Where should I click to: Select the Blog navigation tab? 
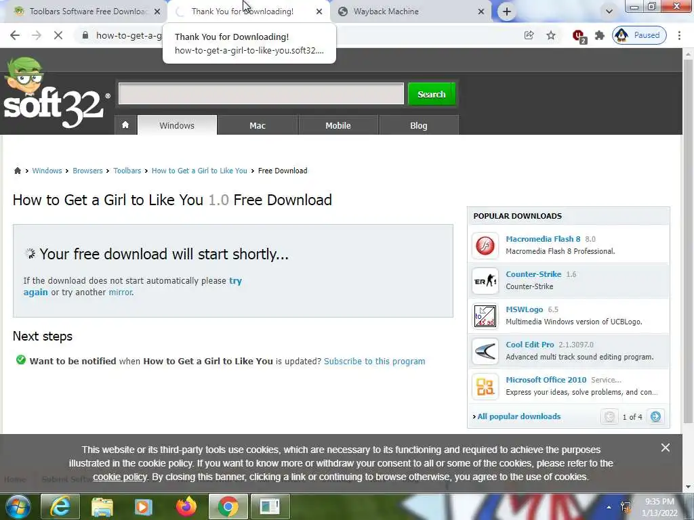coord(419,125)
